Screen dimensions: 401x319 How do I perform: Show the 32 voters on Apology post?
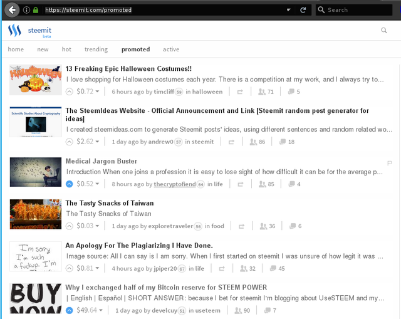click(247, 268)
